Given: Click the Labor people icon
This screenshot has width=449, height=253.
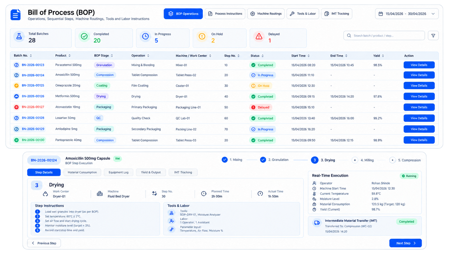Looking at the screenshot, I should pyautogui.click(x=171, y=221).
